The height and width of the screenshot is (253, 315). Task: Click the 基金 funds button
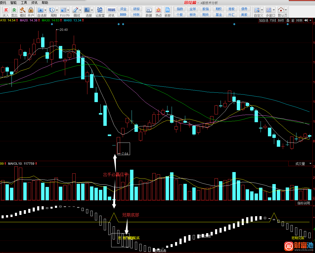click(x=218, y=15)
